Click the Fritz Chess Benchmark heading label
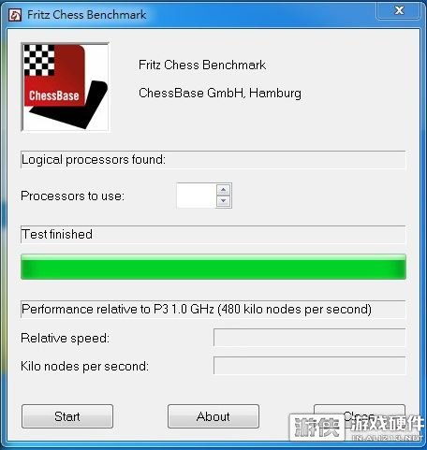 (x=202, y=65)
